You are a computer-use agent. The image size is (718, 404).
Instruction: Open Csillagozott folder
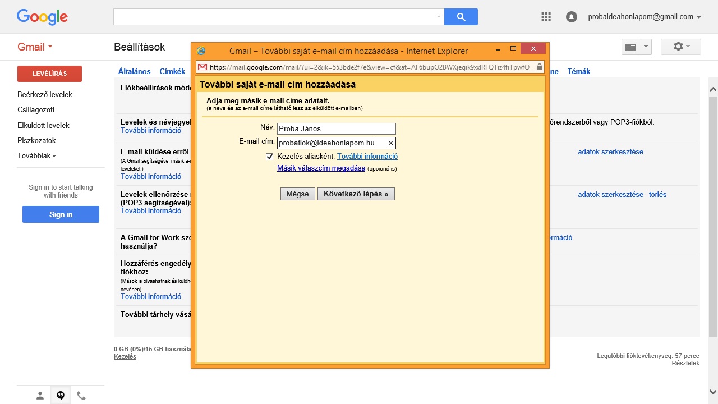click(36, 109)
